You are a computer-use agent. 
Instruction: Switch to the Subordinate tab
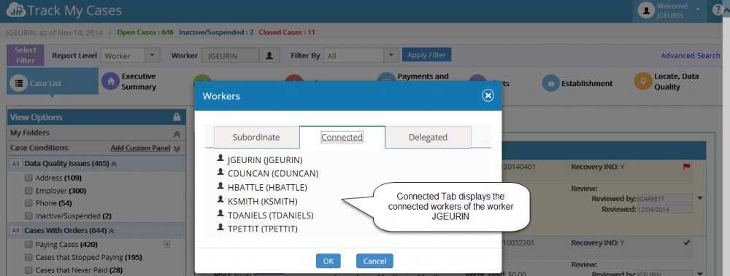coord(256,137)
